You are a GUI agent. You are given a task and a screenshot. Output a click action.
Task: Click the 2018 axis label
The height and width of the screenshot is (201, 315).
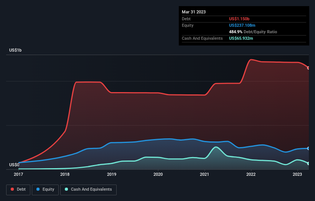[x=65, y=174]
